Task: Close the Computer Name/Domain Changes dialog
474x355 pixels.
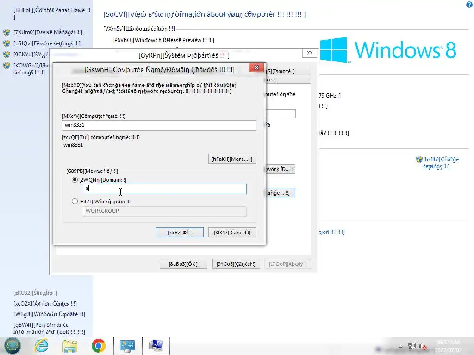Action: click(x=256, y=67)
